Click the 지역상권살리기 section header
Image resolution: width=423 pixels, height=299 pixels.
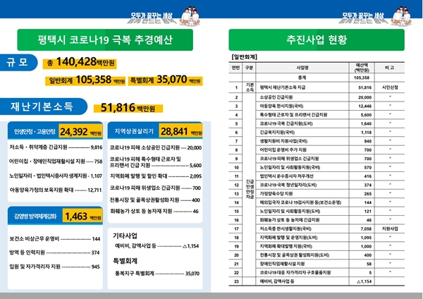(135, 131)
